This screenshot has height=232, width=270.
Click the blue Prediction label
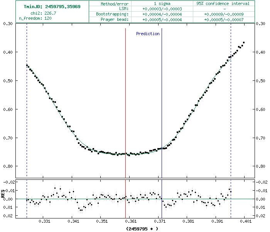click(148, 34)
